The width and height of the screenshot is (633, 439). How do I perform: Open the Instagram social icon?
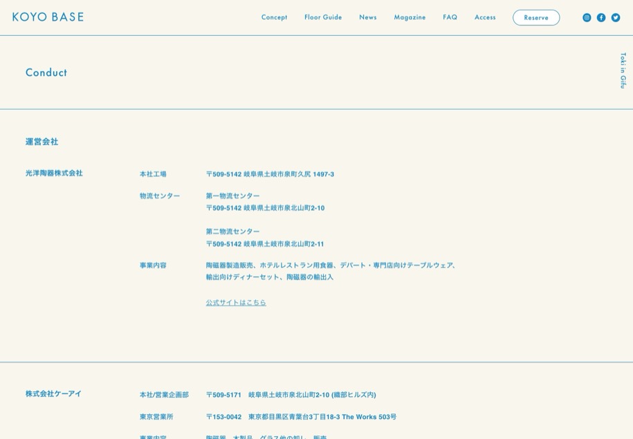click(x=587, y=17)
